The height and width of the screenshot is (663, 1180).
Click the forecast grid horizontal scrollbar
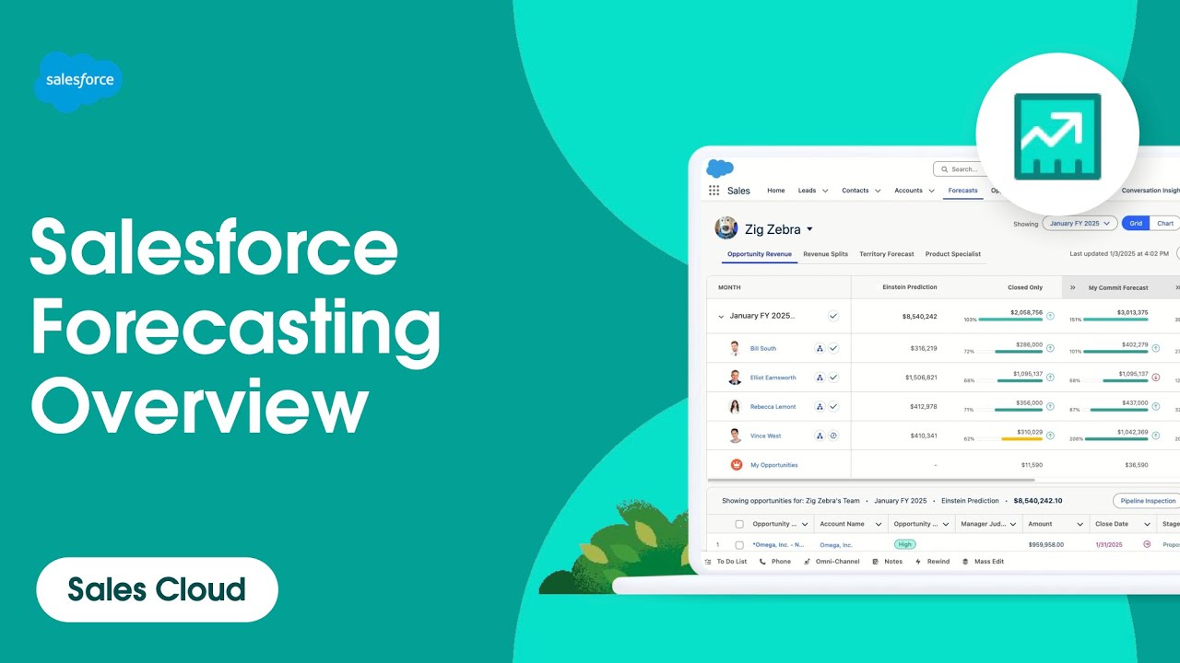pos(871,480)
